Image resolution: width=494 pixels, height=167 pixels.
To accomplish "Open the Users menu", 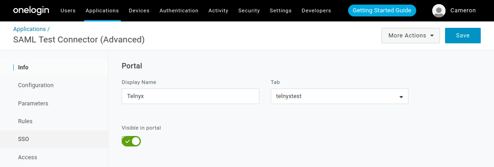I will (68, 10).
